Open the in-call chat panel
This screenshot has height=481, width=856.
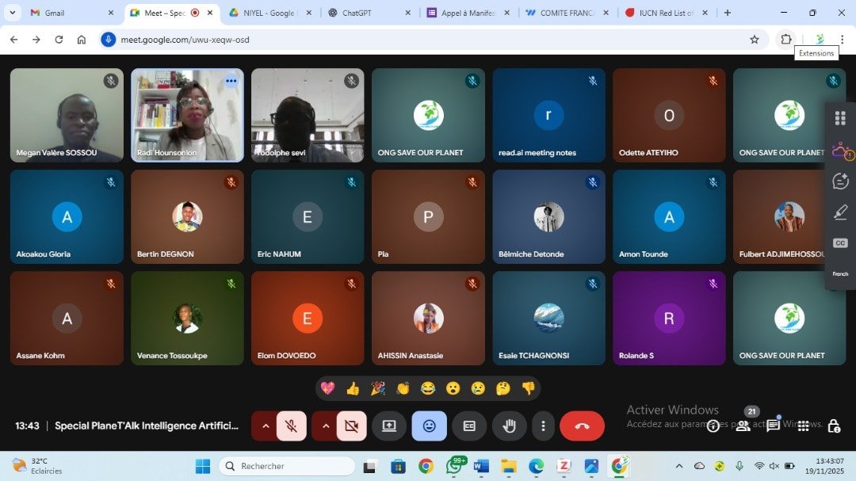coord(773,426)
